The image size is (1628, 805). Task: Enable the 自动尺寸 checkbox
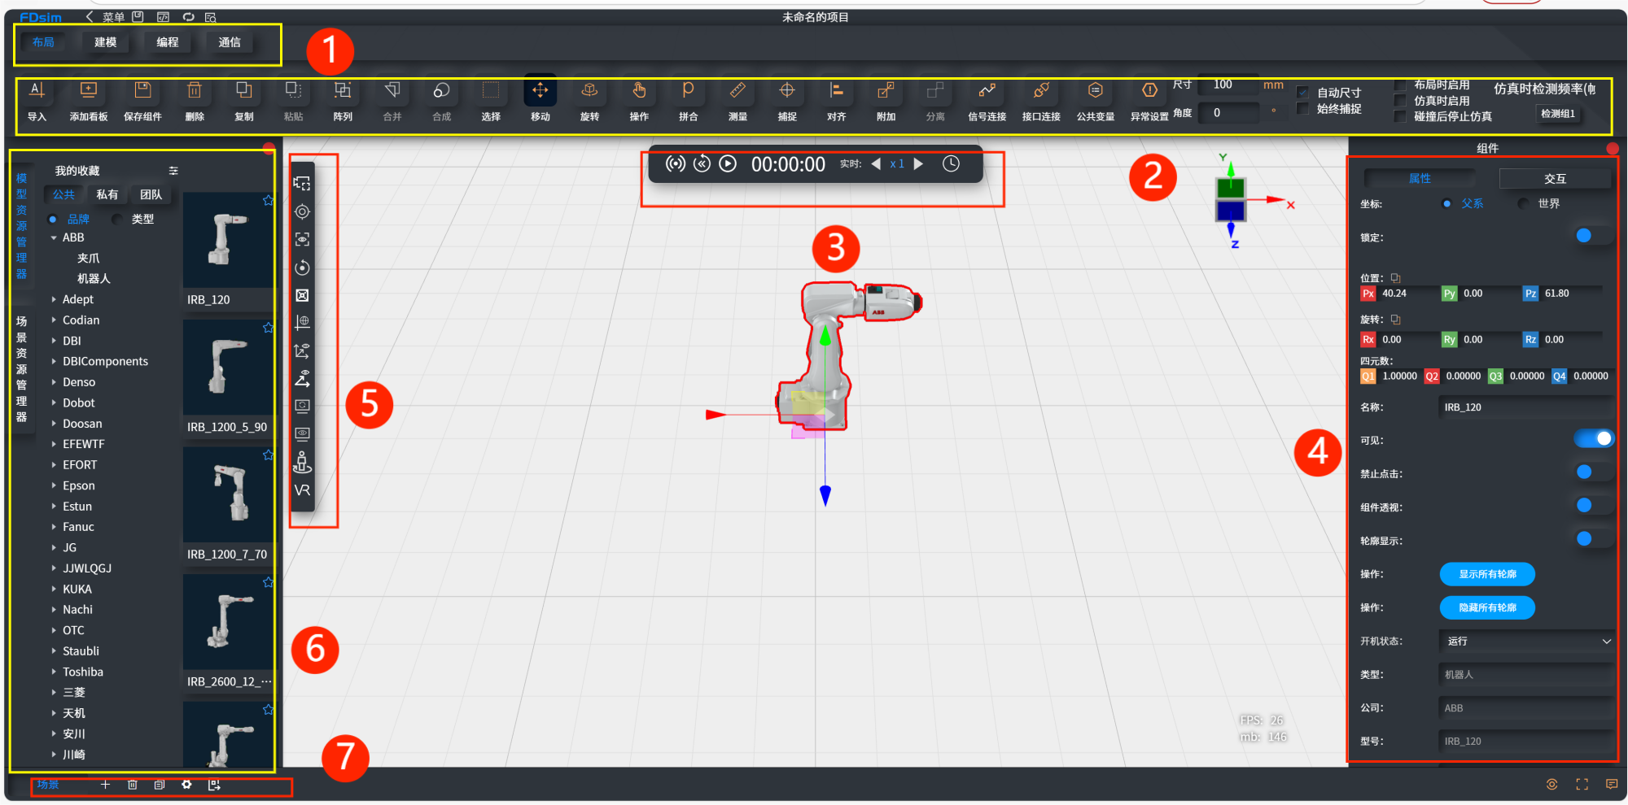(1302, 93)
